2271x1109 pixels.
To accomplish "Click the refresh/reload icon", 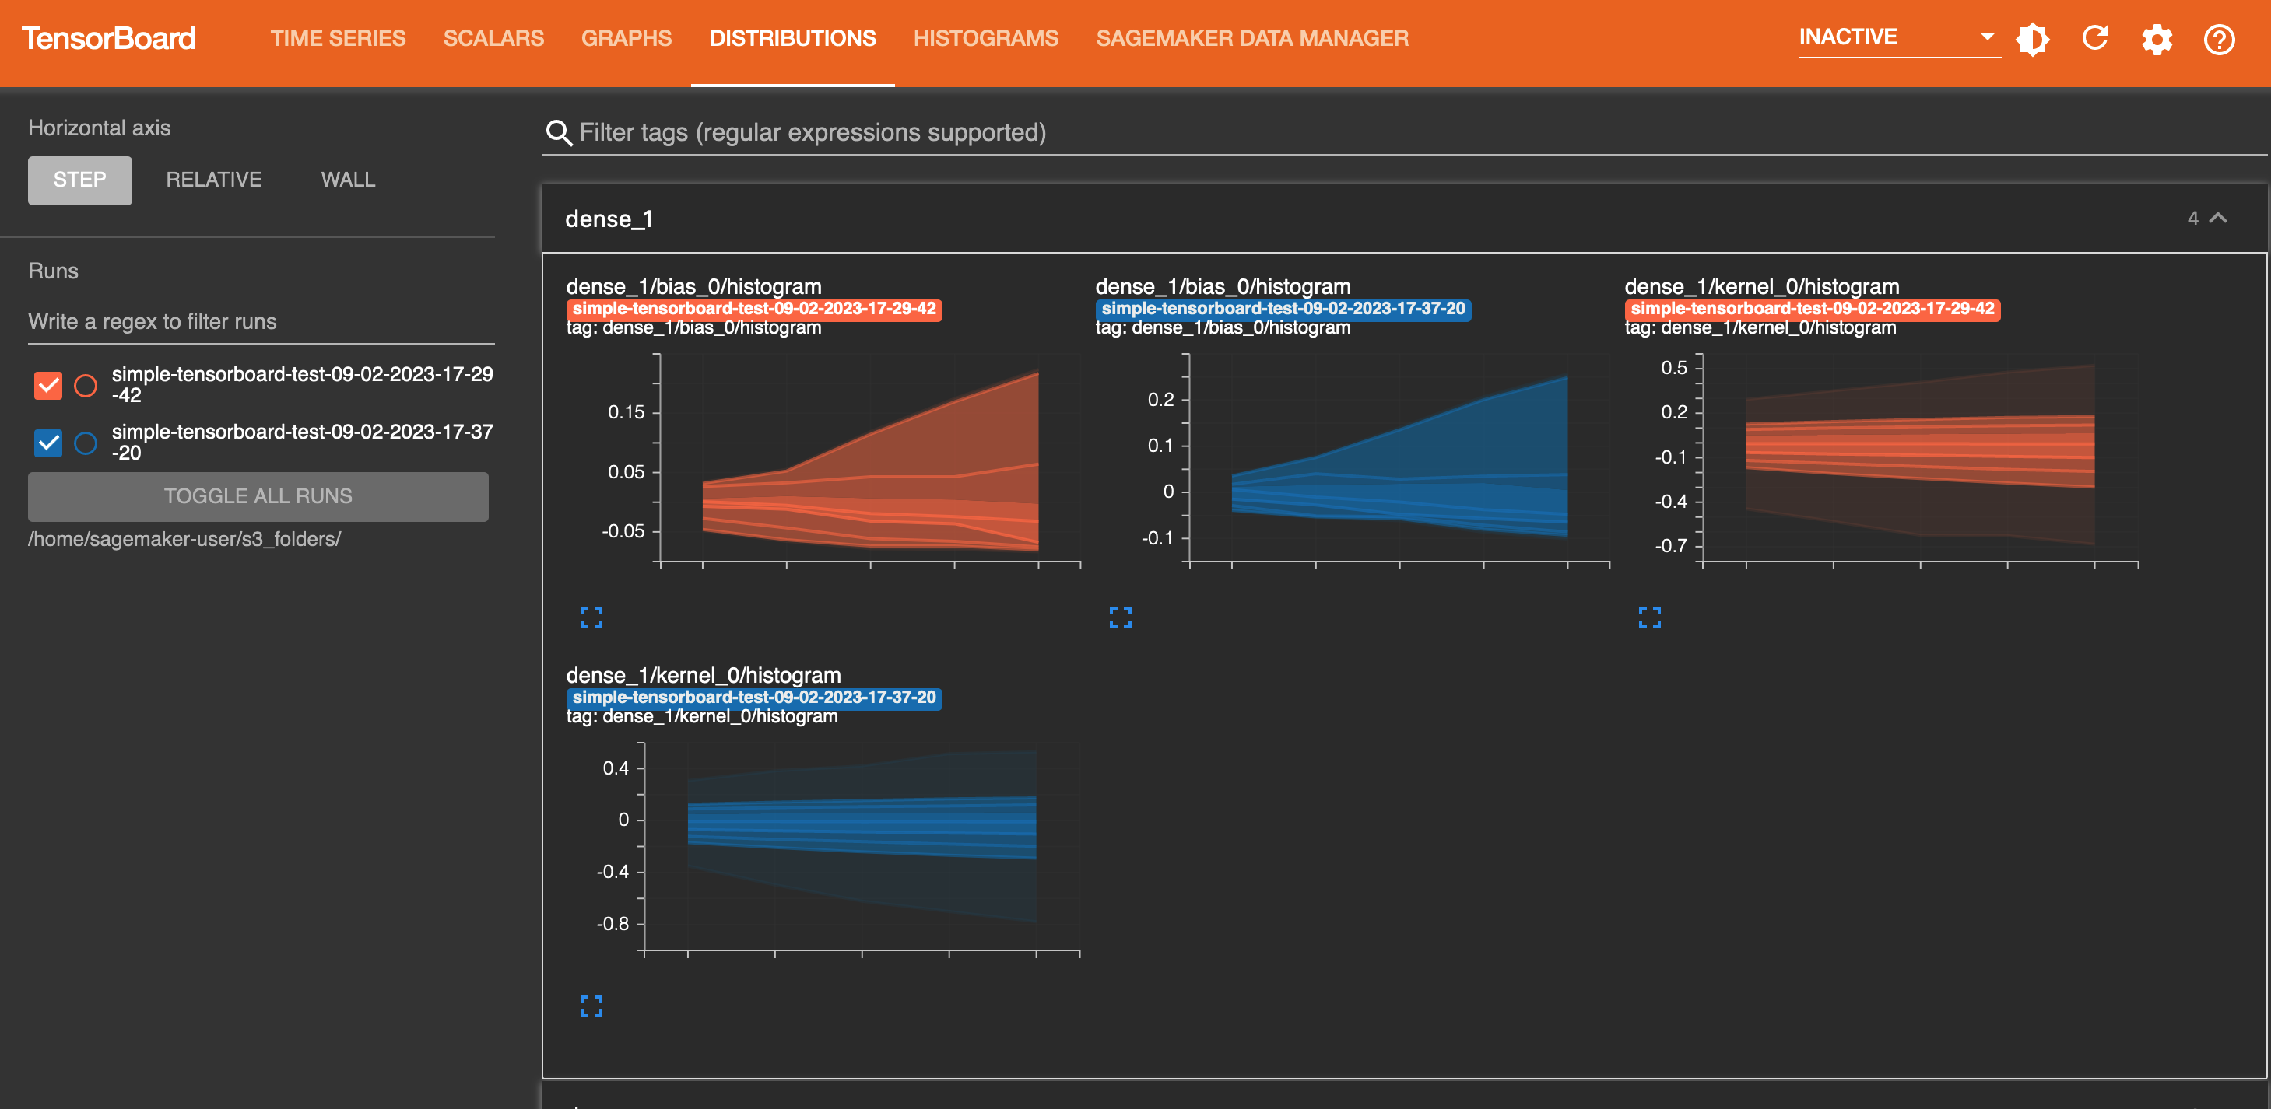I will 2094,39.
